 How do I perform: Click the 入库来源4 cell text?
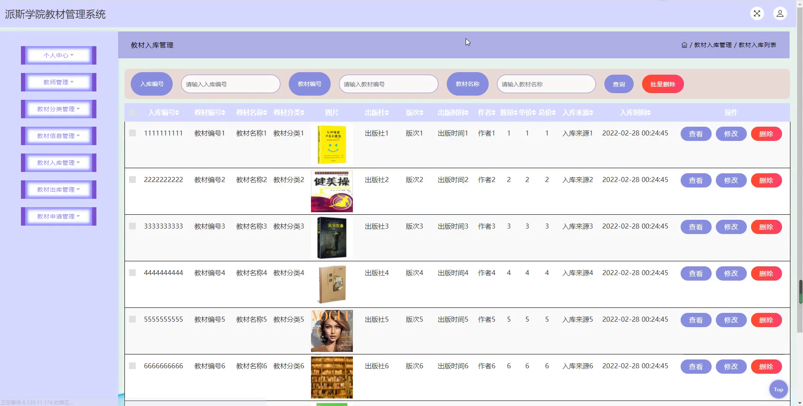tap(578, 273)
